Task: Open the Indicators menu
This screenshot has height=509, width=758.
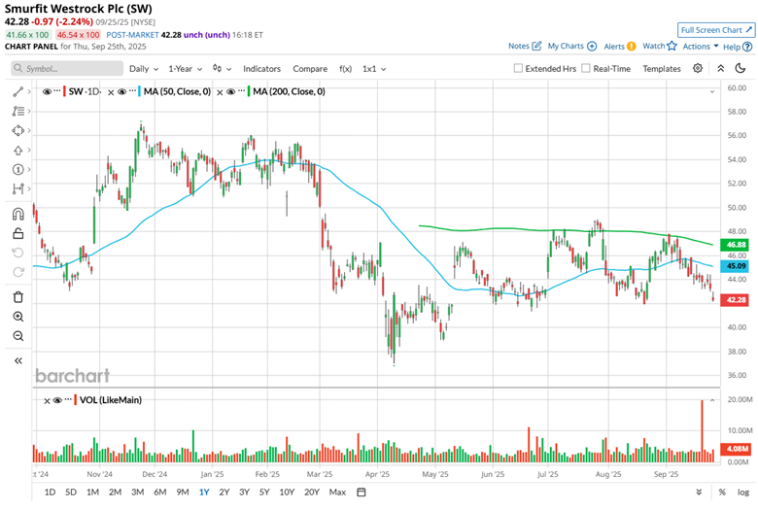Action: tap(261, 69)
